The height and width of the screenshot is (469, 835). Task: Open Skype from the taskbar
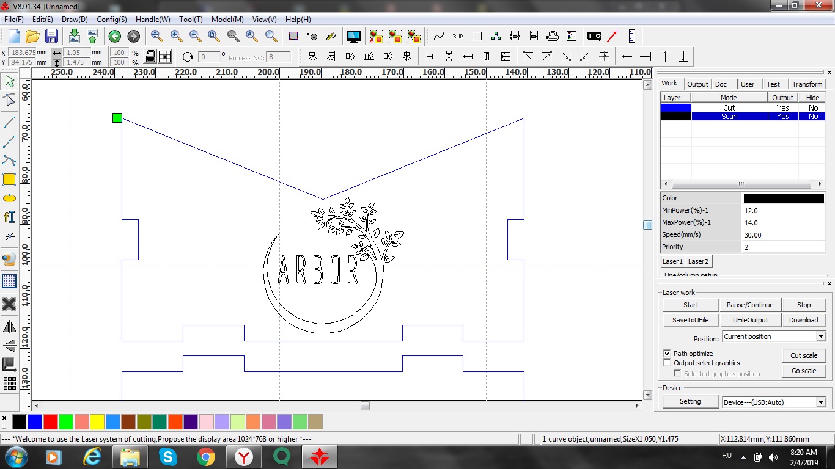[168, 456]
